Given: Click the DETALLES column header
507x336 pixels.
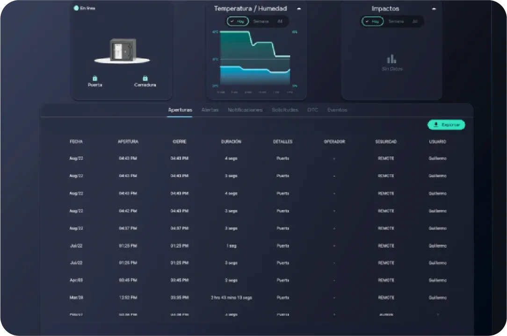Looking at the screenshot, I should coord(282,142).
